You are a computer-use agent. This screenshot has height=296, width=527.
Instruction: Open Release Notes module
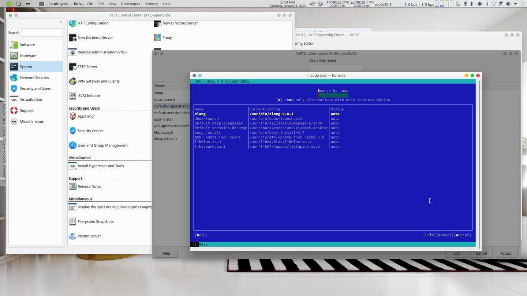point(85,186)
